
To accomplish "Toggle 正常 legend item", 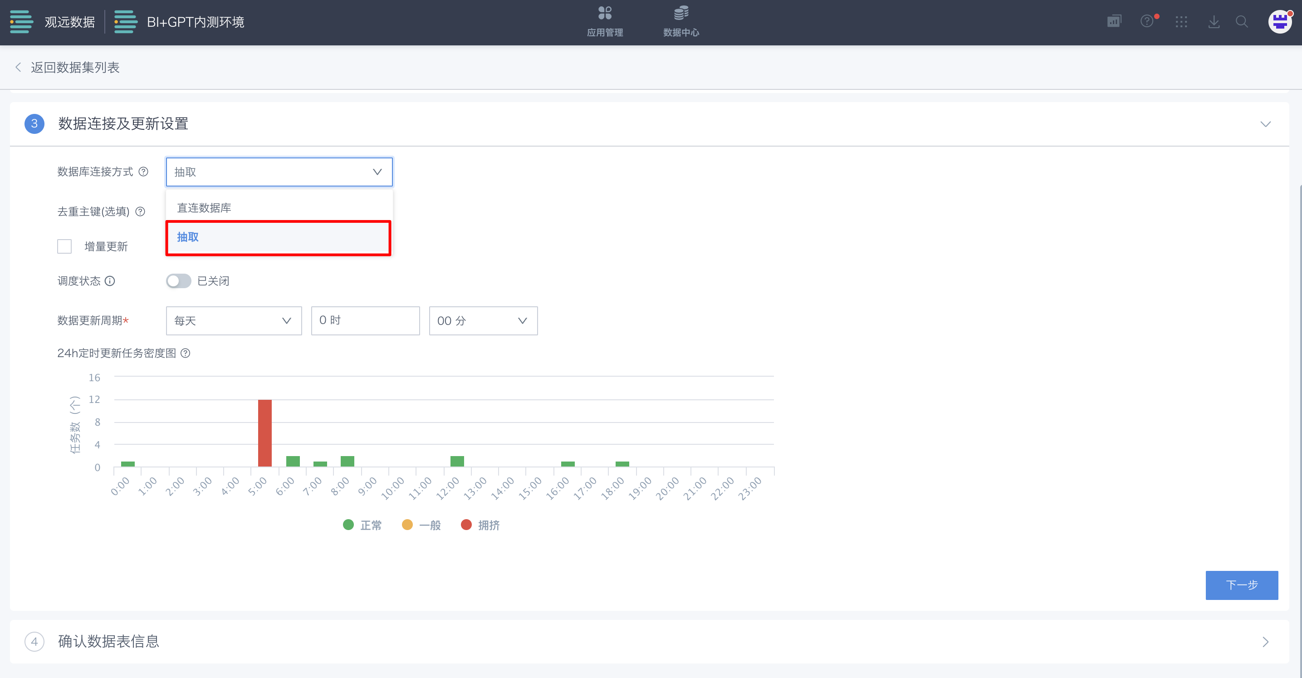I will [362, 525].
